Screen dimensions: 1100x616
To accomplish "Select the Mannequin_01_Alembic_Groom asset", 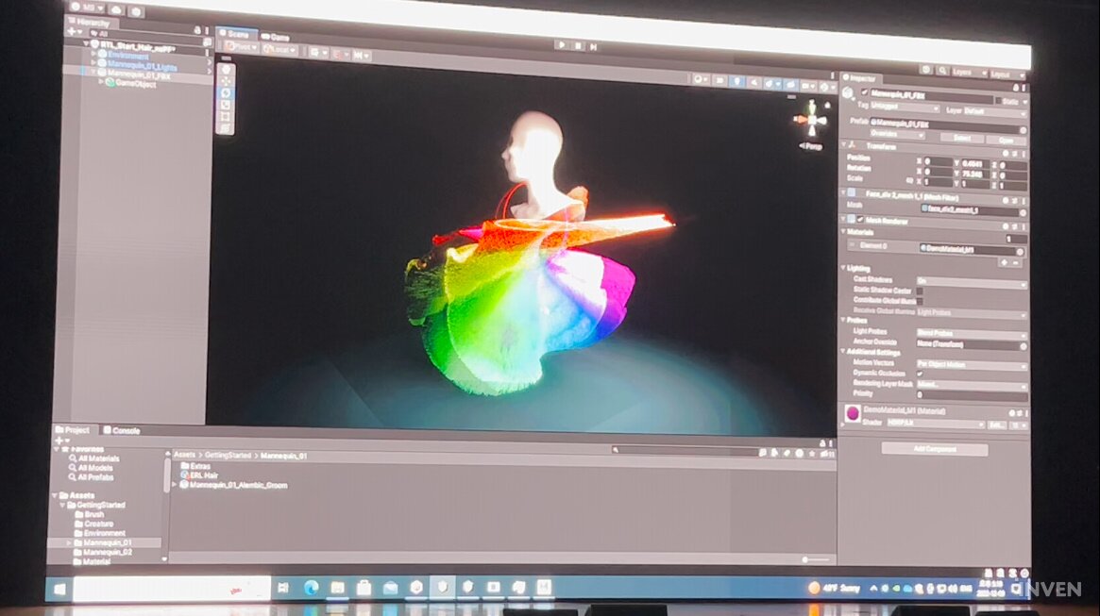I will click(x=238, y=485).
